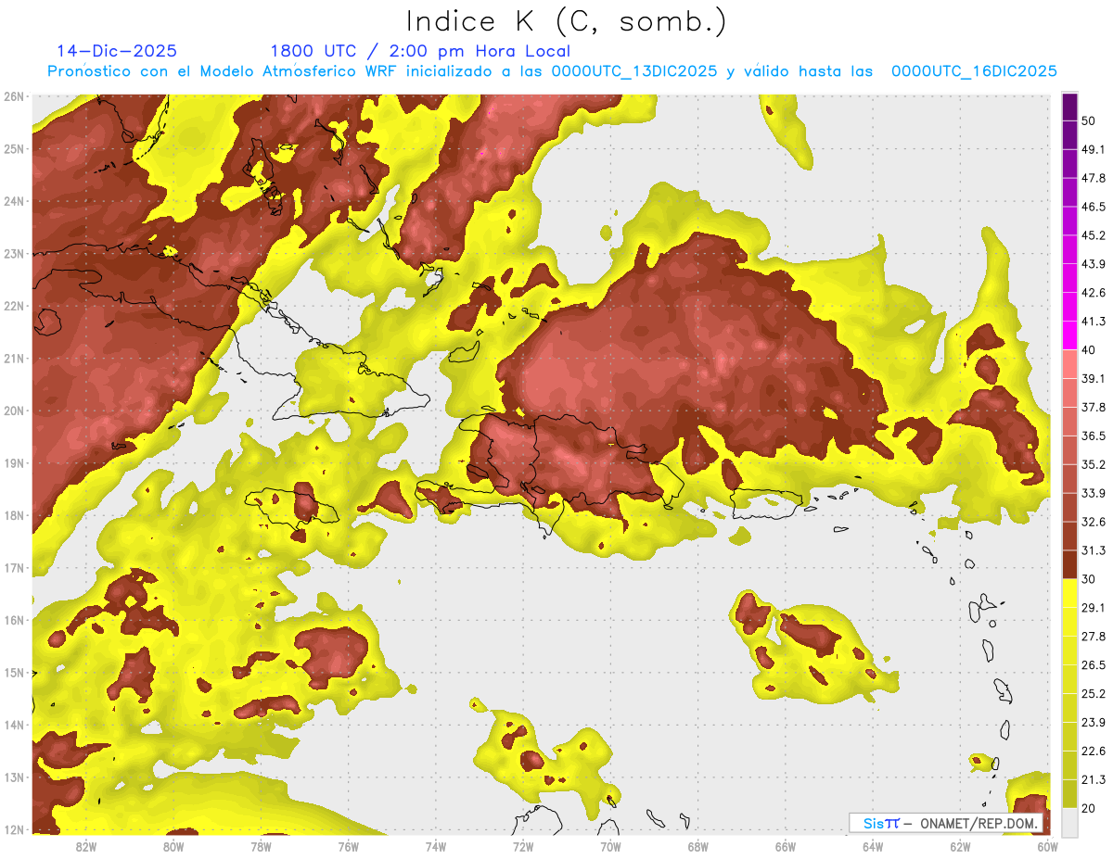Click the latitude label "26N"
The width and height of the screenshot is (1113, 859).
[x=14, y=96]
